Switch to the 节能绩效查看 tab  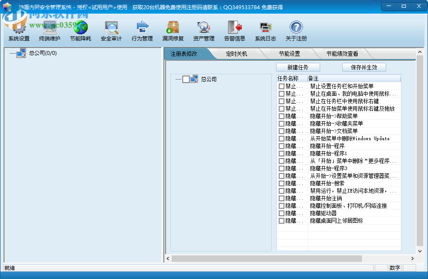point(342,54)
